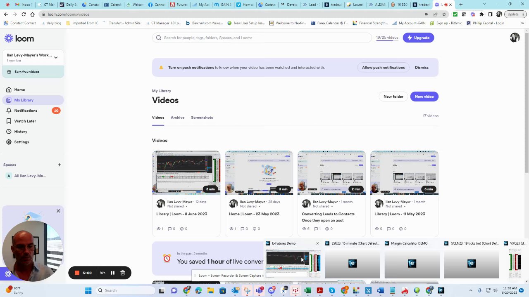The width and height of the screenshot is (529, 297).
Task: Click the user avatar at top right
Action: point(515,38)
